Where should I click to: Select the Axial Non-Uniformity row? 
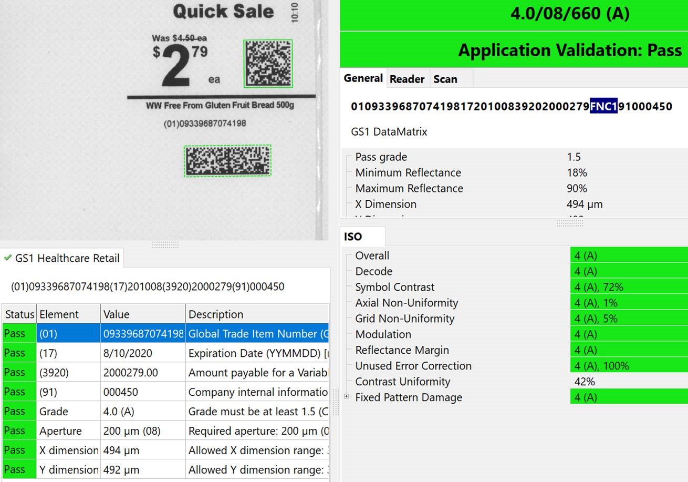(515, 303)
